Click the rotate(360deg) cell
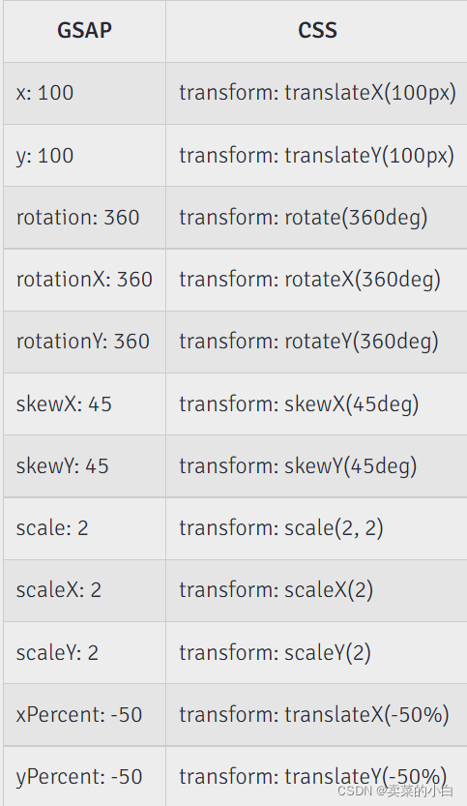 [316, 218]
